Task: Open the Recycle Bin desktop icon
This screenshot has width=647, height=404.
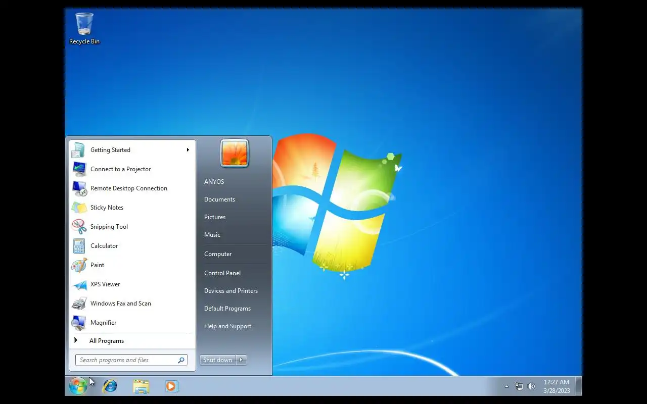Action: pyautogui.click(x=84, y=28)
